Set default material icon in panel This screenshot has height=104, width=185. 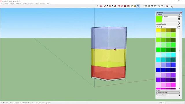click(x=179, y=22)
